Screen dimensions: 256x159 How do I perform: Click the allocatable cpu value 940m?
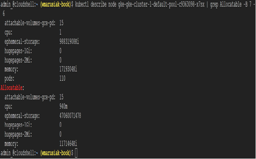(63, 106)
